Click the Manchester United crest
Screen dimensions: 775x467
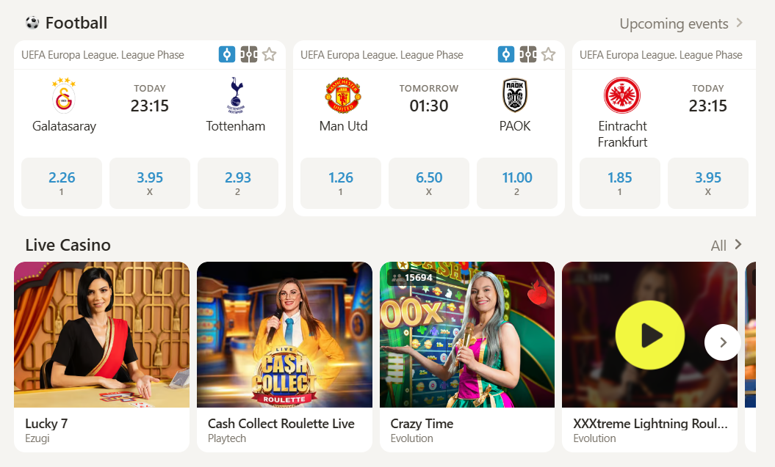click(x=343, y=95)
